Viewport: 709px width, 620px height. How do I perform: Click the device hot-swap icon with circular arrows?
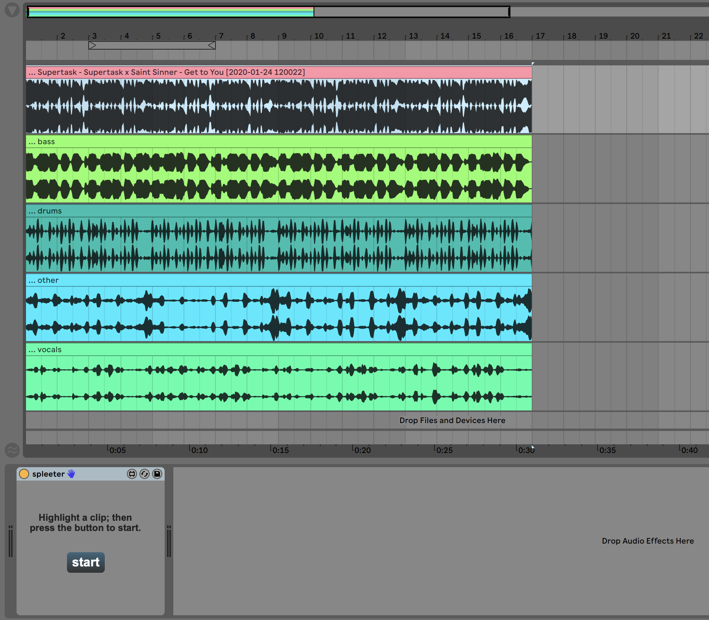pos(145,474)
